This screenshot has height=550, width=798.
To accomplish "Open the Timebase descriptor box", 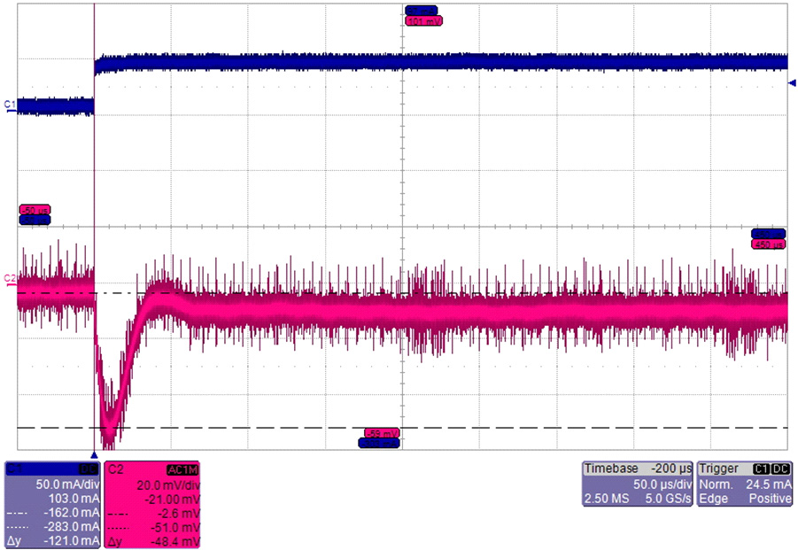I will (x=637, y=484).
